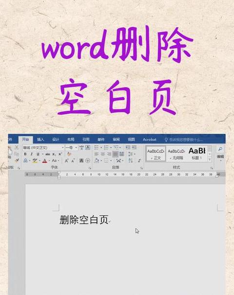This screenshot has width=234, height=295.
Task: Switch to the 设计 tab
Action: pos(56,139)
